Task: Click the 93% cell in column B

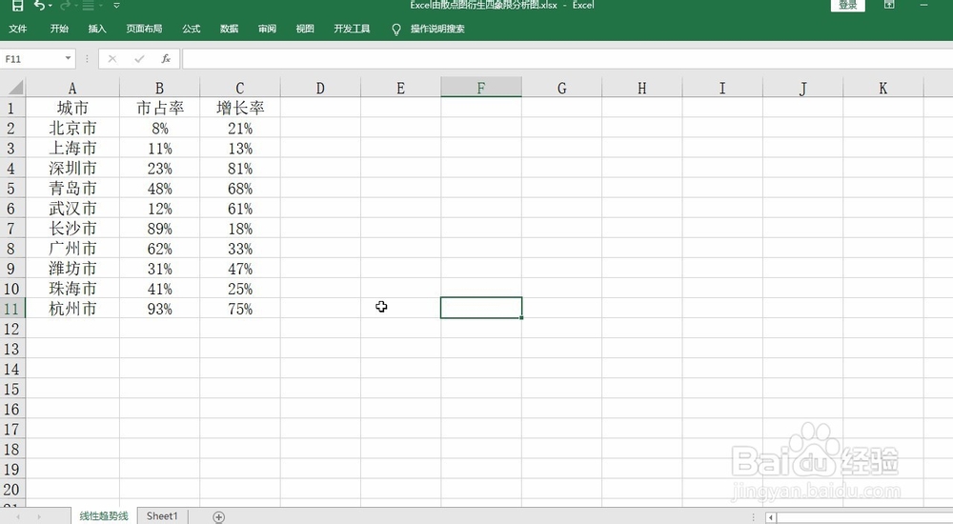Action: click(159, 309)
